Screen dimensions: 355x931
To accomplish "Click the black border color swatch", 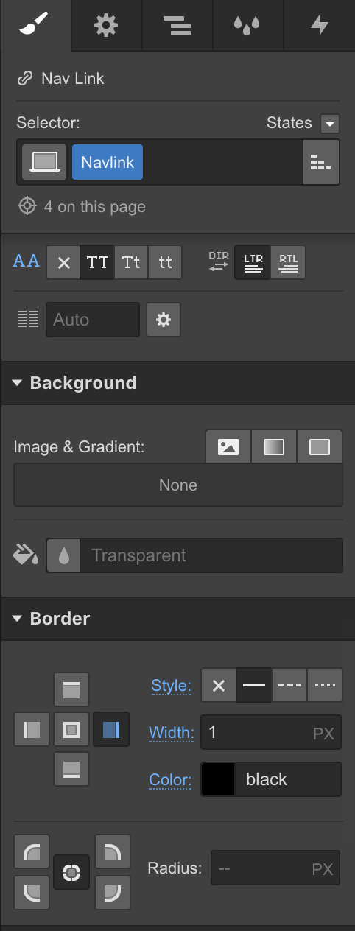I will 218,779.
